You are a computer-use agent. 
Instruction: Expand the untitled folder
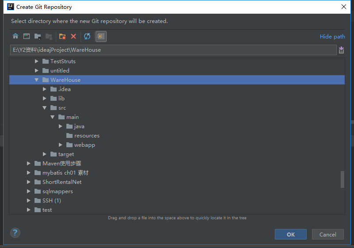[37, 71]
